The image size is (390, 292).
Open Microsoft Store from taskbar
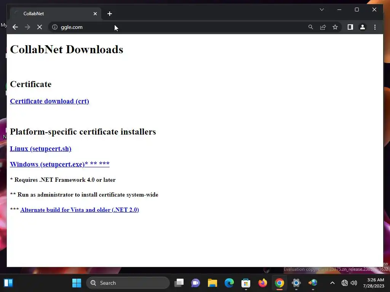(246, 283)
